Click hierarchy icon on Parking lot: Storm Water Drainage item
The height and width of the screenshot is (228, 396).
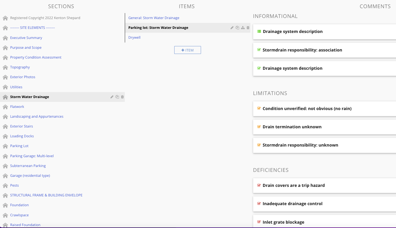coord(243,28)
